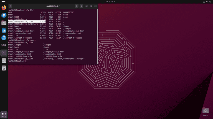Open the clock and calendar panel
The height and width of the screenshot is (119, 213).
pos(110,2)
